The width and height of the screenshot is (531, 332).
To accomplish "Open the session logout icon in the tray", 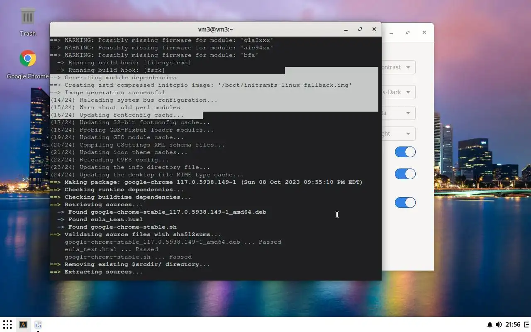I will click(x=527, y=325).
